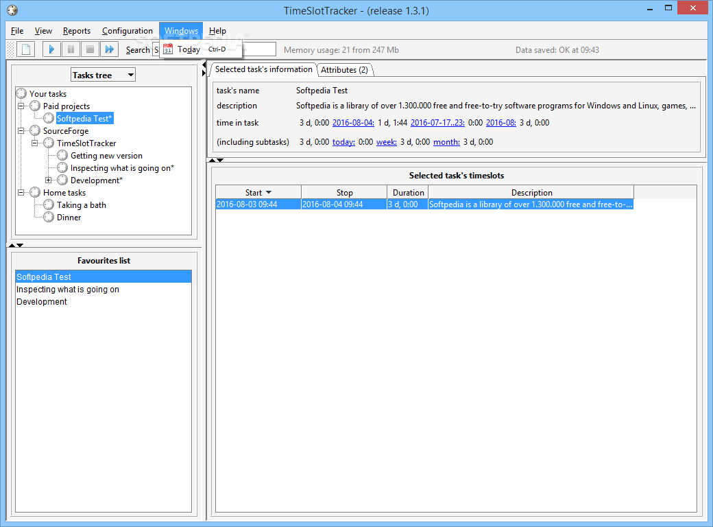Select Getting new version in tasks tree
Image resolution: width=713 pixels, height=527 pixels.
click(x=106, y=156)
